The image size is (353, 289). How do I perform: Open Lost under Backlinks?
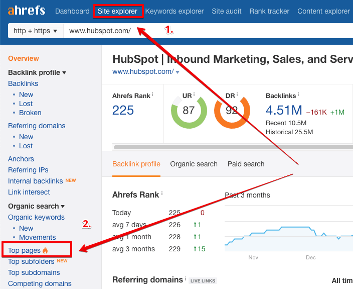point(26,104)
